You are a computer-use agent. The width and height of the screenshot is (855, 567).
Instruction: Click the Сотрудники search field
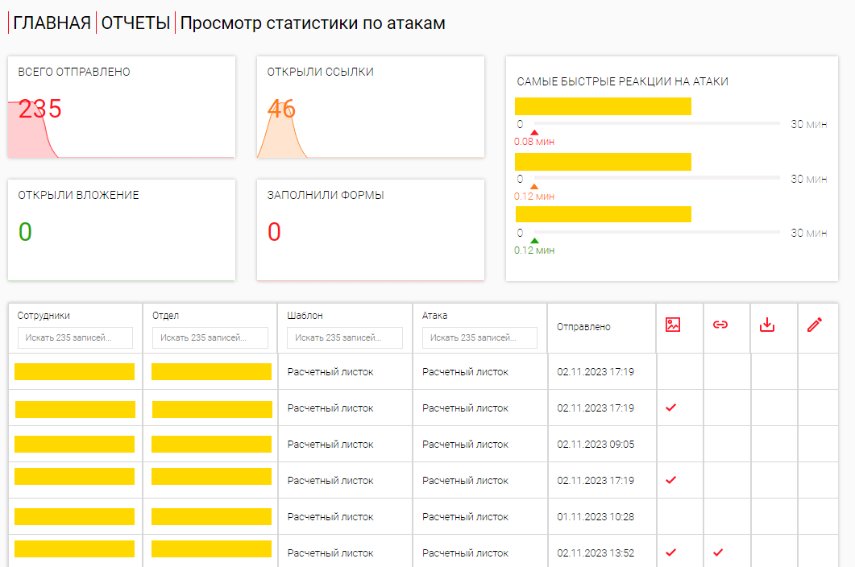(75, 337)
